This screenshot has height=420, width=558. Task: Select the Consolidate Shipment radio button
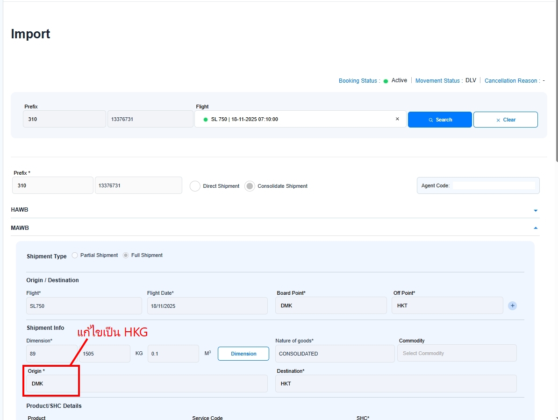click(250, 186)
